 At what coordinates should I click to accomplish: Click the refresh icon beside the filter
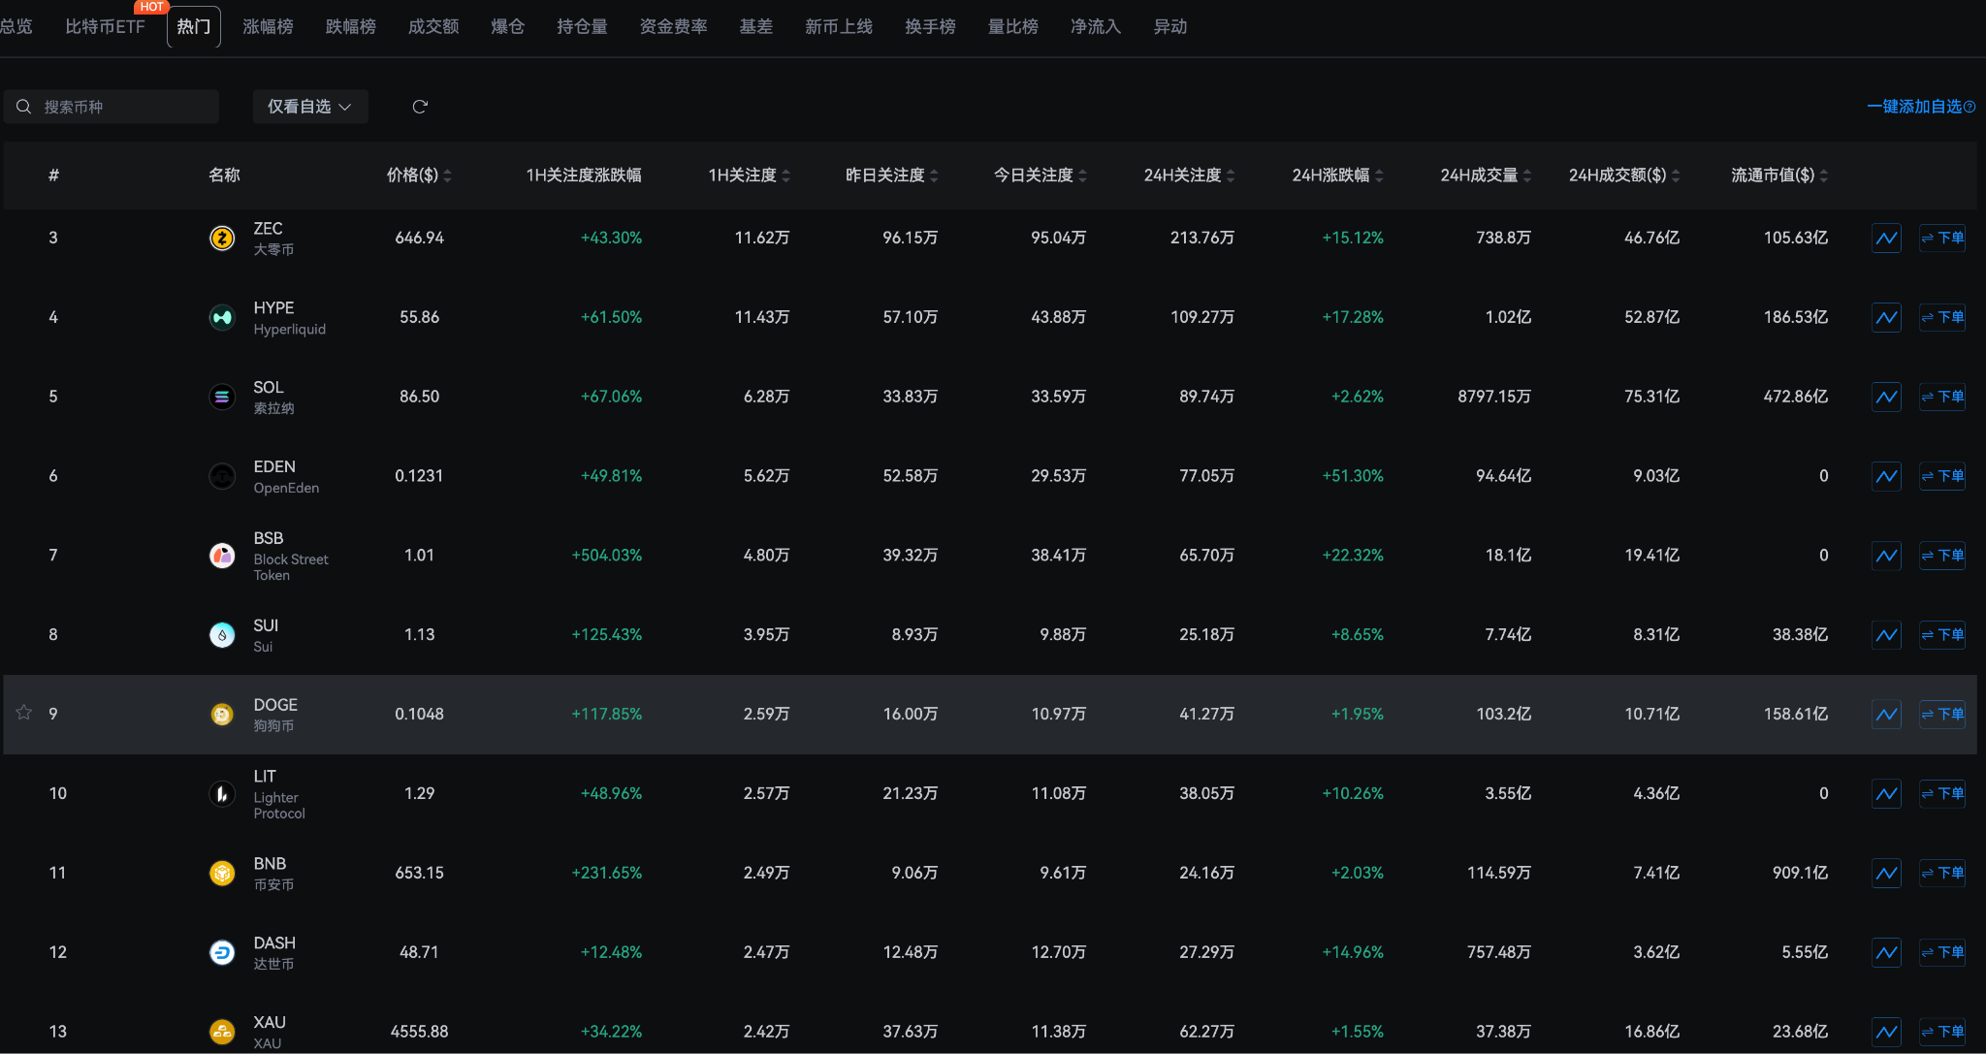coord(420,107)
